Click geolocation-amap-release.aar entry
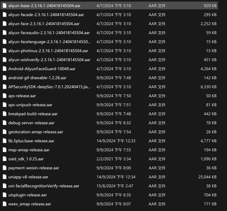 pos(35,132)
